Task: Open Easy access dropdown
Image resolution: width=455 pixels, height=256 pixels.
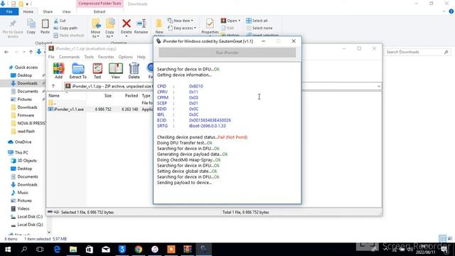Action: [182, 28]
